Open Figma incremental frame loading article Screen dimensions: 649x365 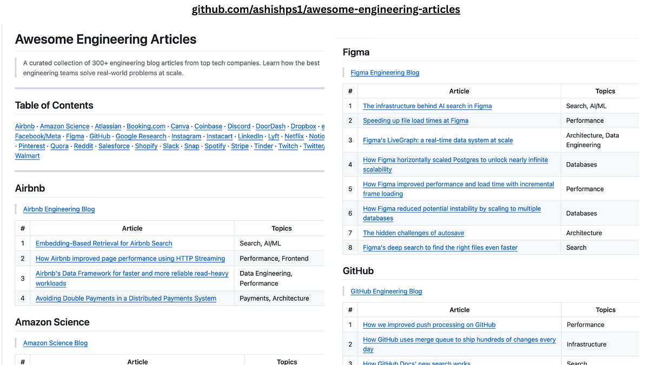click(x=459, y=189)
